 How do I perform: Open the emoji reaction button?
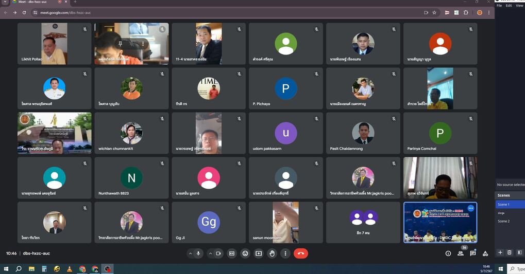coord(245,253)
